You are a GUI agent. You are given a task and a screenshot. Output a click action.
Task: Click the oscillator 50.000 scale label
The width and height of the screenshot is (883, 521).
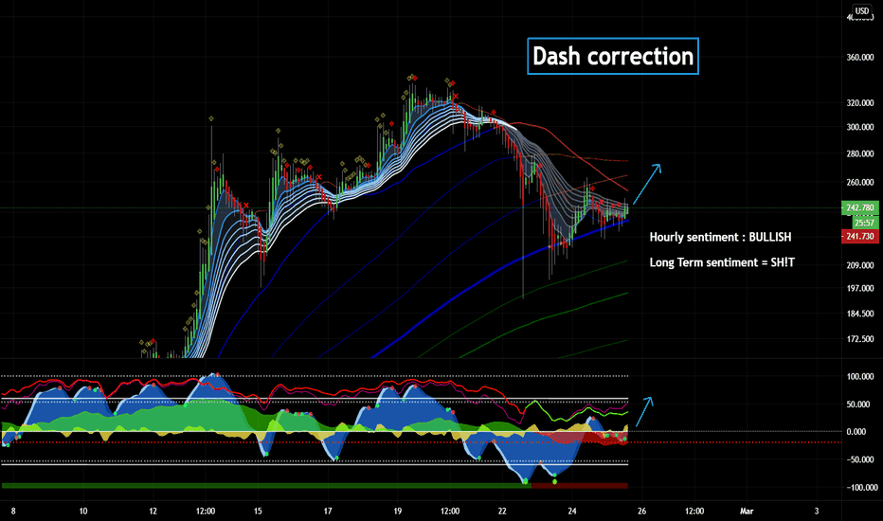860,404
